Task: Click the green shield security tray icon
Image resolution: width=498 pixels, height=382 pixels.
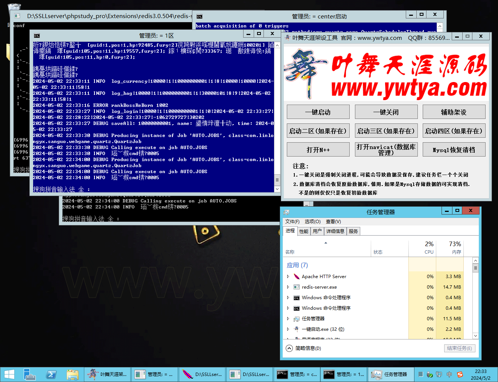Action: click(x=429, y=374)
